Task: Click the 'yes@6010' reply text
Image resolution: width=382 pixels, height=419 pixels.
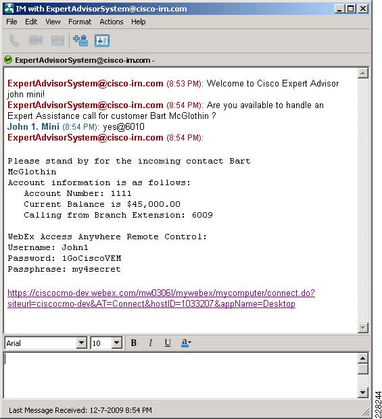Action: pos(124,126)
